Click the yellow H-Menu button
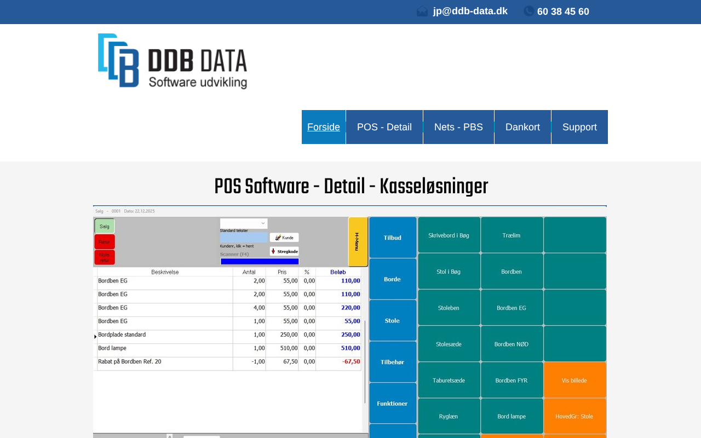The width and height of the screenshot is (701, 438). [358, 241]
